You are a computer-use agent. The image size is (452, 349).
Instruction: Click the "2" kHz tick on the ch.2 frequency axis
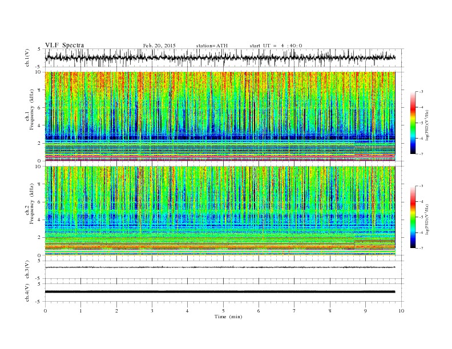pyautogui.click(x=41, y=238)
